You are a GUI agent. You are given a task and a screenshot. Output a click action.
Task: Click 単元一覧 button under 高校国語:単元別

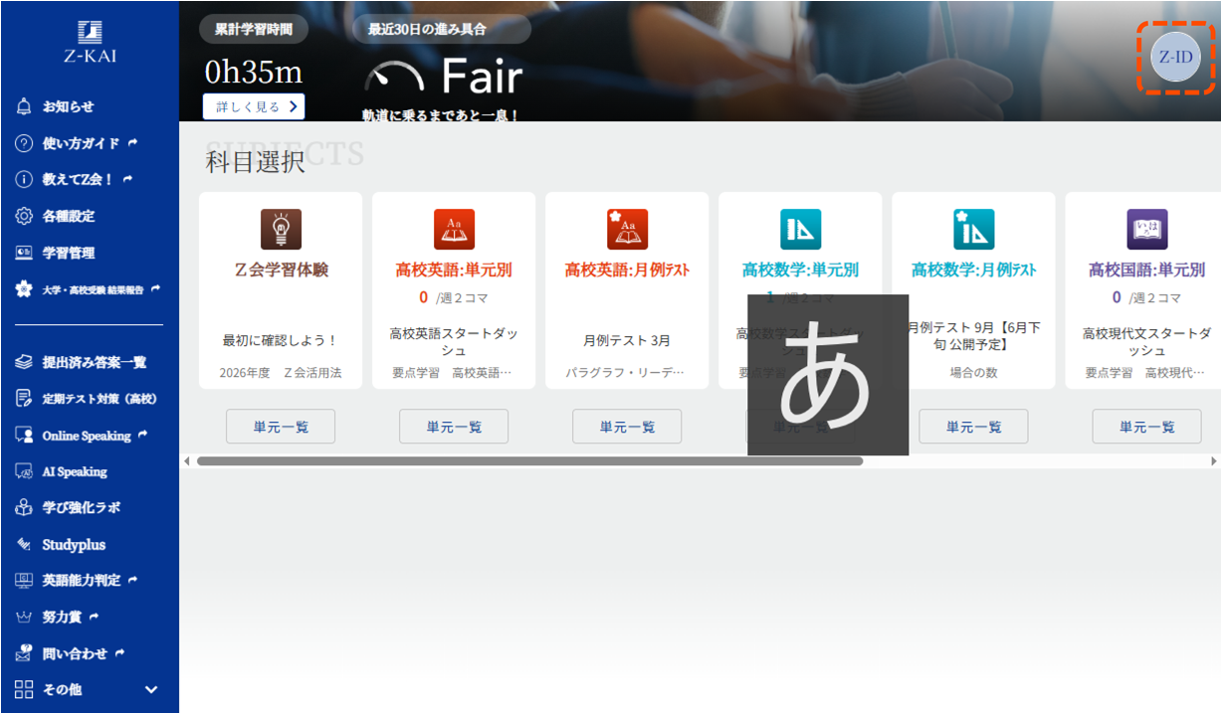[x=1146, y=427]
